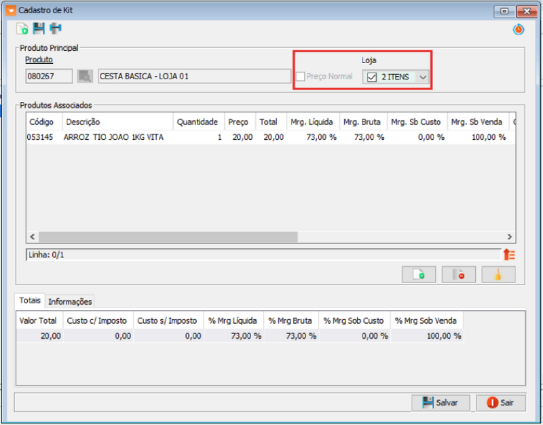Click the horizontal scrollbar thumb in product grid
Screen dimensions: 543x425
click(168, 237)
